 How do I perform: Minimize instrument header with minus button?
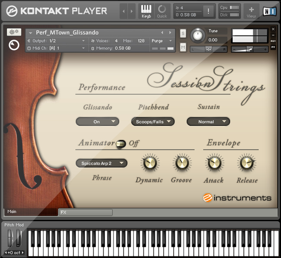point(273,35)
